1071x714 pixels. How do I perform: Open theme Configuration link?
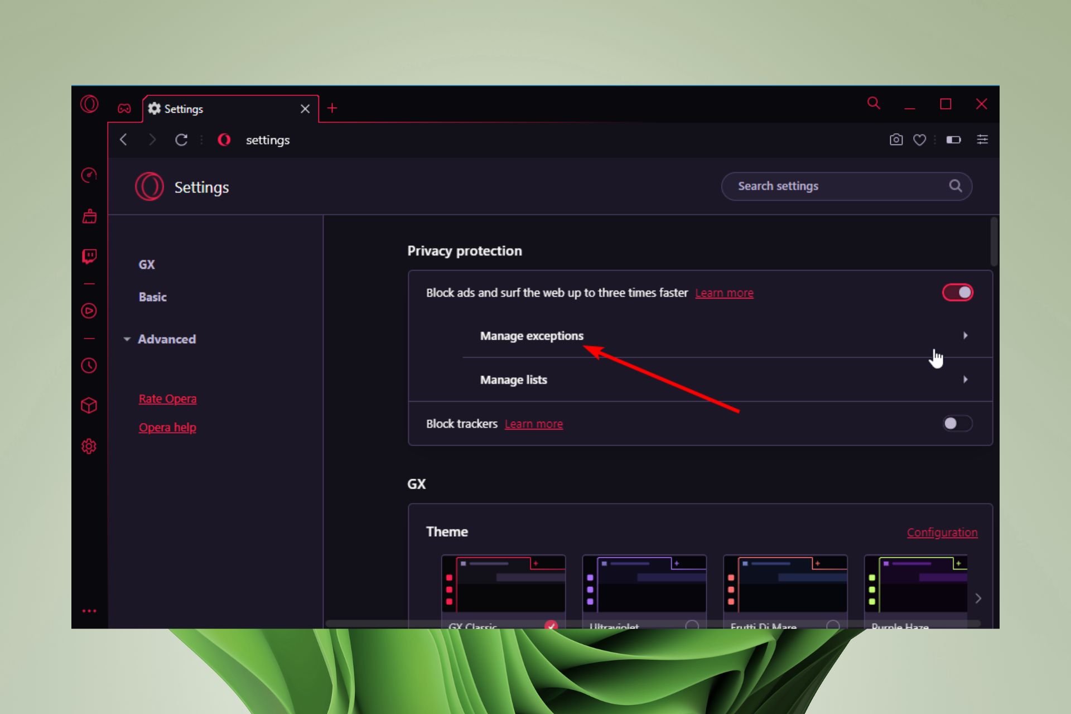tap(942, 532)
